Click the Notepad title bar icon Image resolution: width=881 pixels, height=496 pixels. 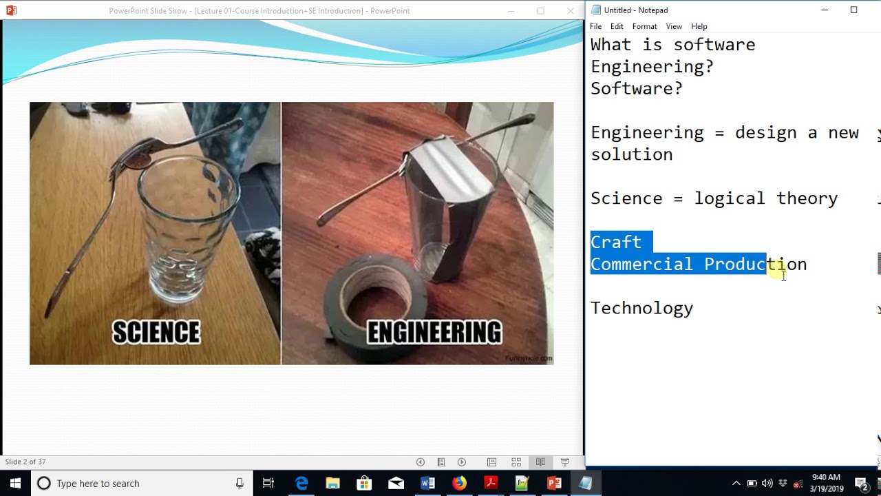click(595, 10)
